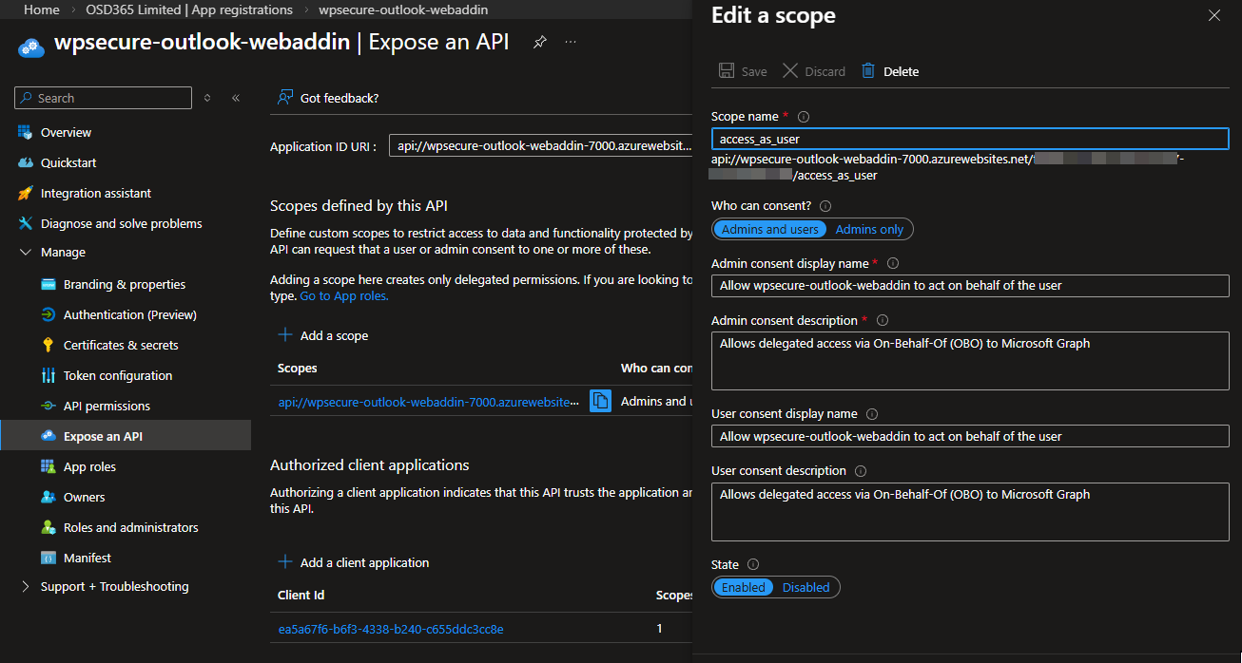The image size is (1242, 663).
Task: Click the Scope name input field
Action: [969, 140]
